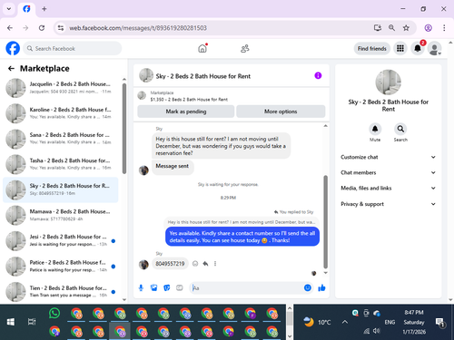Open the Tasha conversation
454x340 pixels.
point(61,164)
